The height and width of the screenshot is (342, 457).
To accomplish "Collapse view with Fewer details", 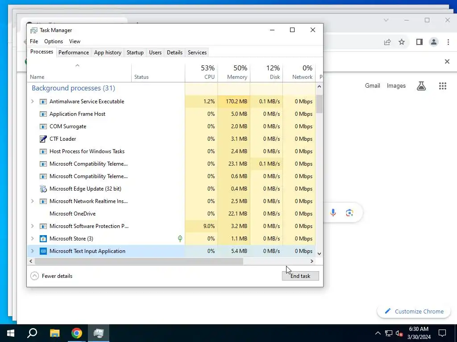I will (x=51, y=276).
